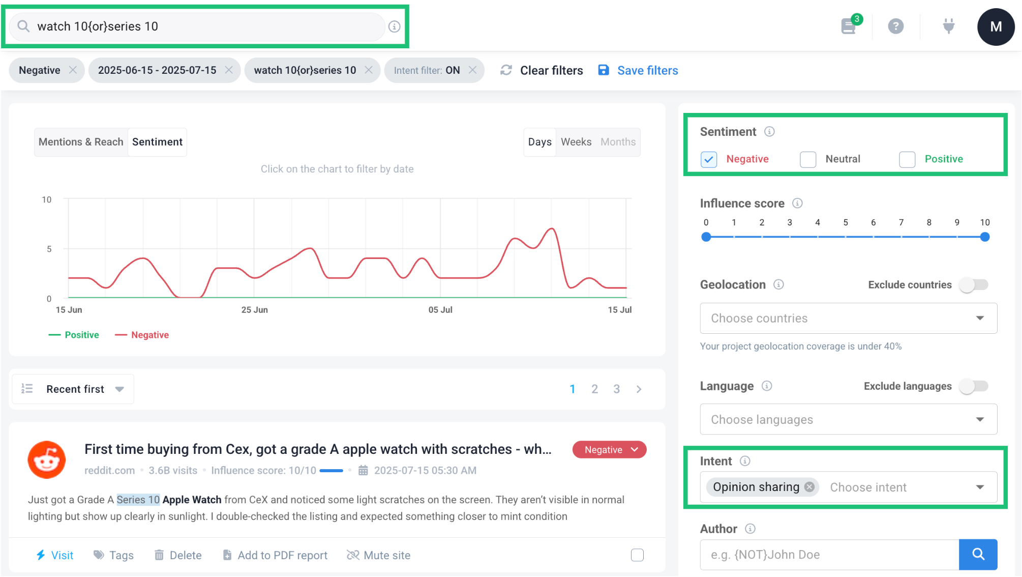
Task: Click the Visit lightning icon link
Action: click(55, 555)
